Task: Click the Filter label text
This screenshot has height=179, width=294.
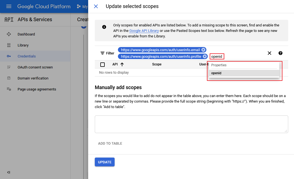Action: (x=110, y=53)
